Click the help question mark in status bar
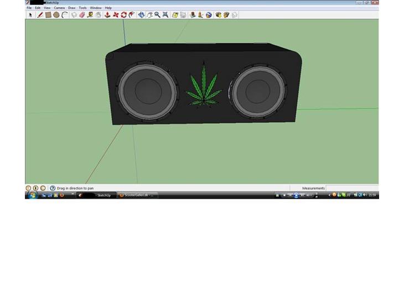This screenshot has height=303, width=404. [x=53, y=188]
